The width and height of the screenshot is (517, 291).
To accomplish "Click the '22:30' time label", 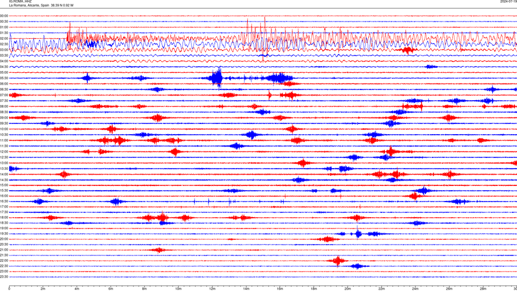I will pyautogui.click(x=4, y=266).
